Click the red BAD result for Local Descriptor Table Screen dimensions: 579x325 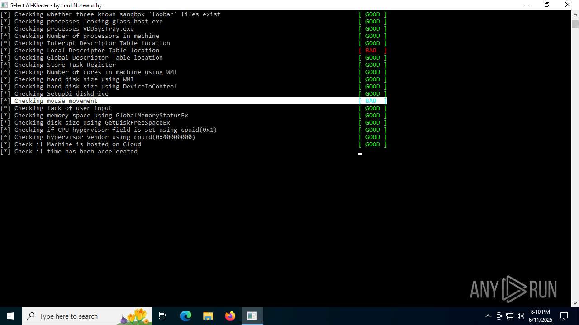(373, 51)
